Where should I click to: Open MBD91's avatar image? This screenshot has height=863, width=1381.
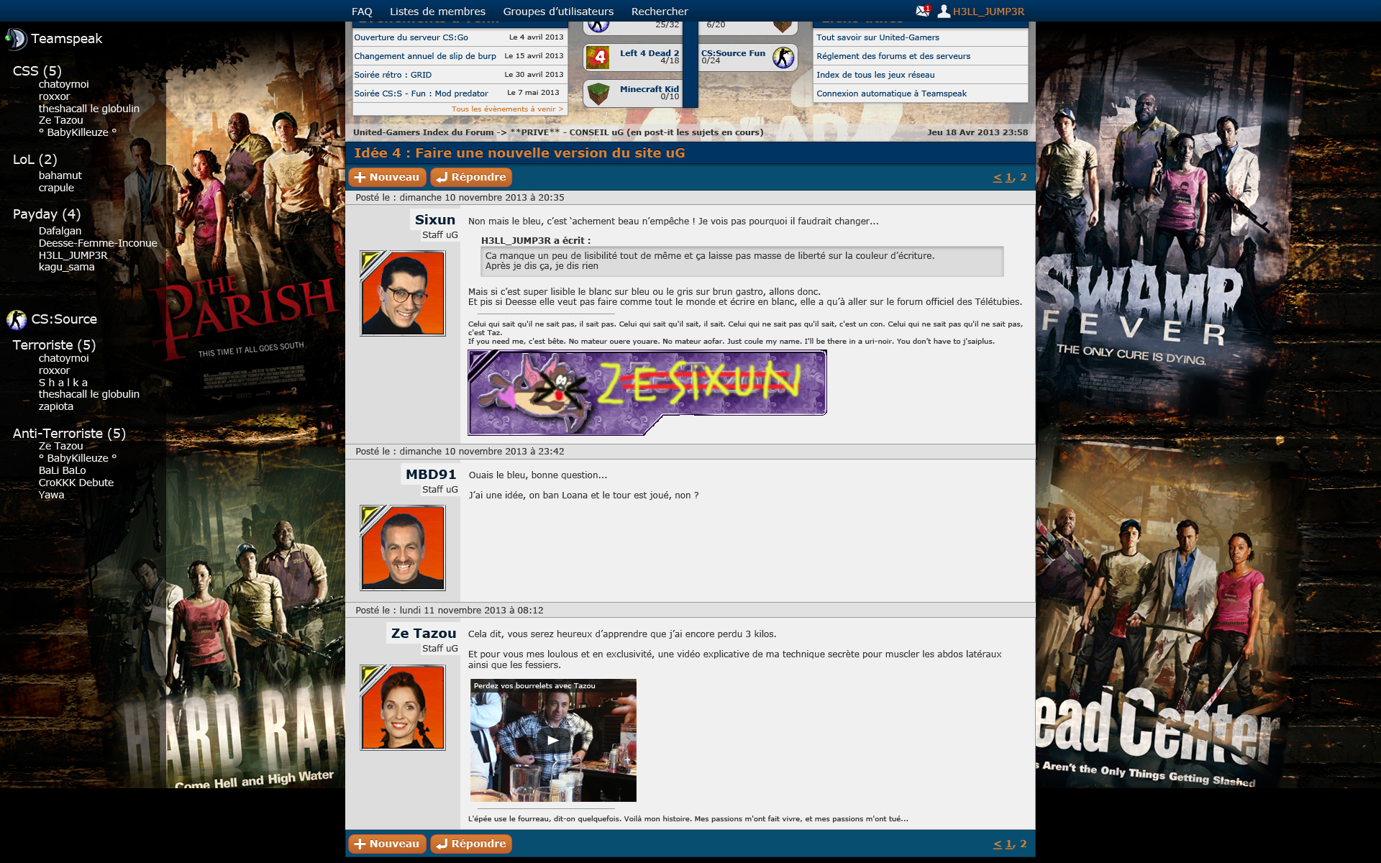(x=403, y=548)
